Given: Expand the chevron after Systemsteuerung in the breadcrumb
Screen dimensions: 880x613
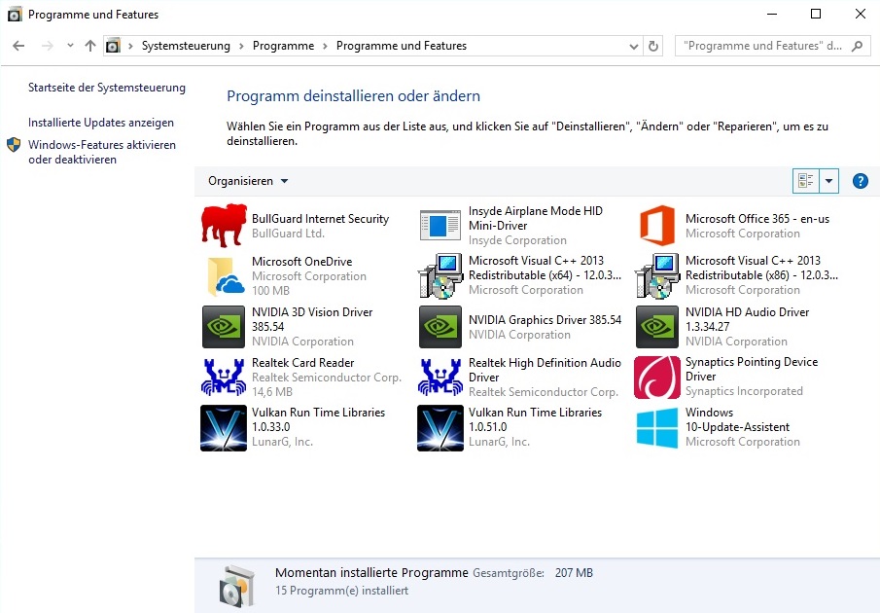Looking at the screenshot, I should [x=241, y=46].
